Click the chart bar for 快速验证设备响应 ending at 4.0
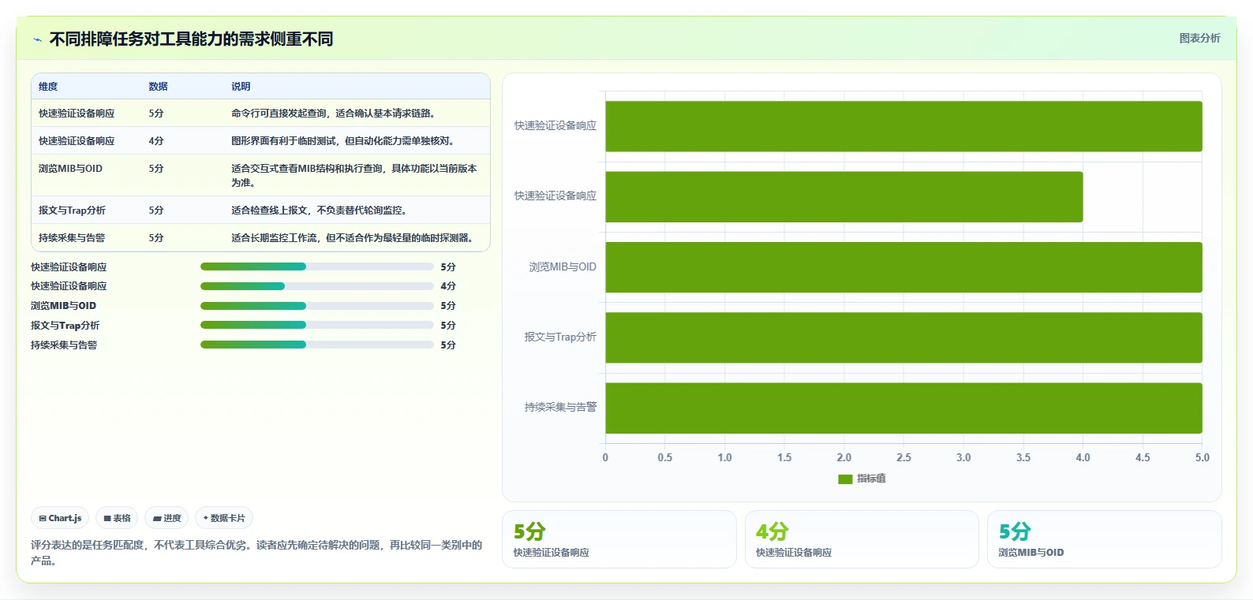The image size is (1253, 600). (x=843, y=196)
